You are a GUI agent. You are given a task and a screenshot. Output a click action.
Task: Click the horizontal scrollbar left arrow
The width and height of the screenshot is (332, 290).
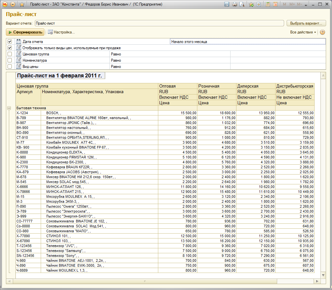[x=9, y=281]
